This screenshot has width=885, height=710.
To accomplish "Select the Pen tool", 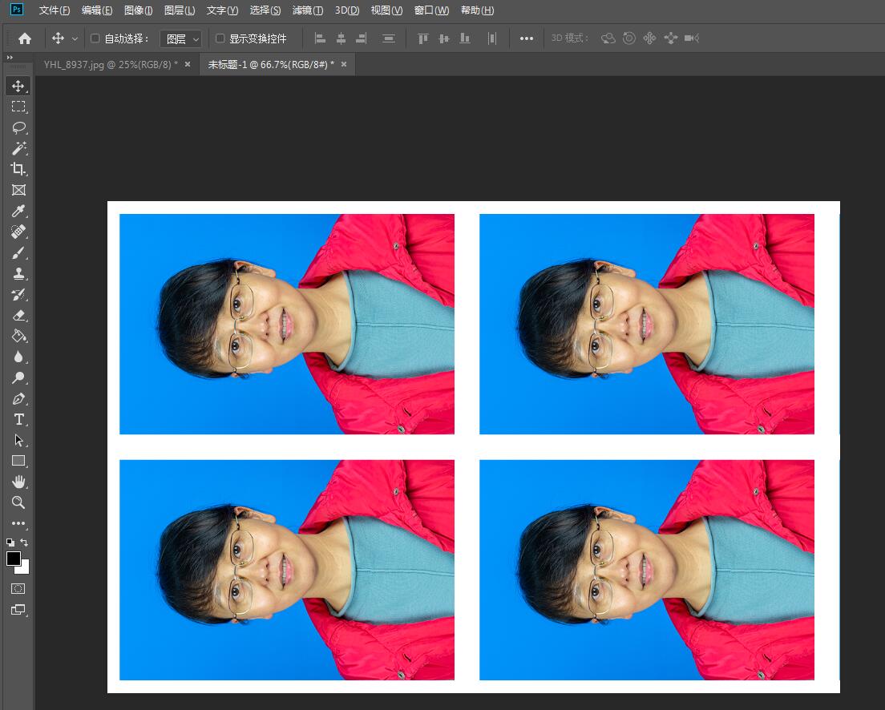I will (x=18, y=398).
